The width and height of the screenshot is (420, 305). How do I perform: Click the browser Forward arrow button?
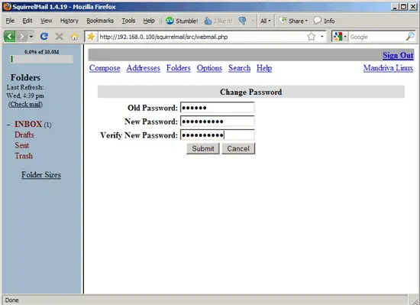coord(22,36)
